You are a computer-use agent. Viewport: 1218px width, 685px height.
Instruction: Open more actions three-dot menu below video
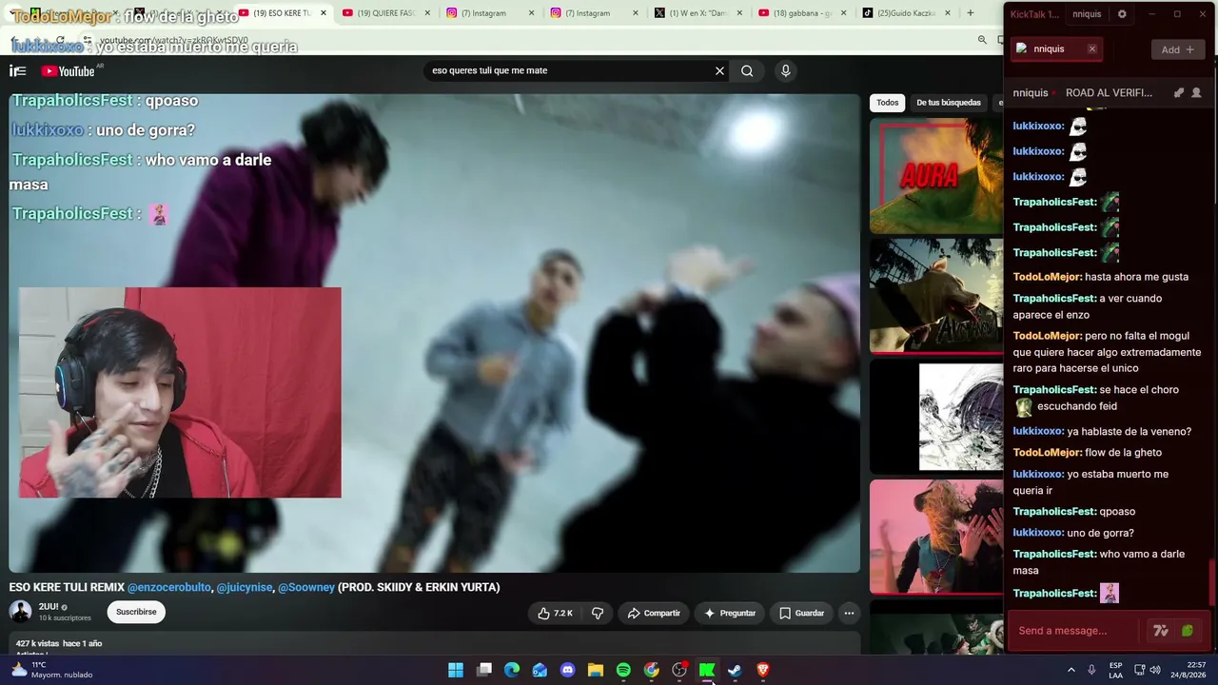tap(849, 614)
